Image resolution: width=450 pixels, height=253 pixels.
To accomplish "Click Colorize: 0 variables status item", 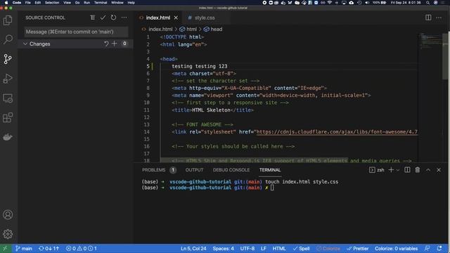I will (396, 248).
